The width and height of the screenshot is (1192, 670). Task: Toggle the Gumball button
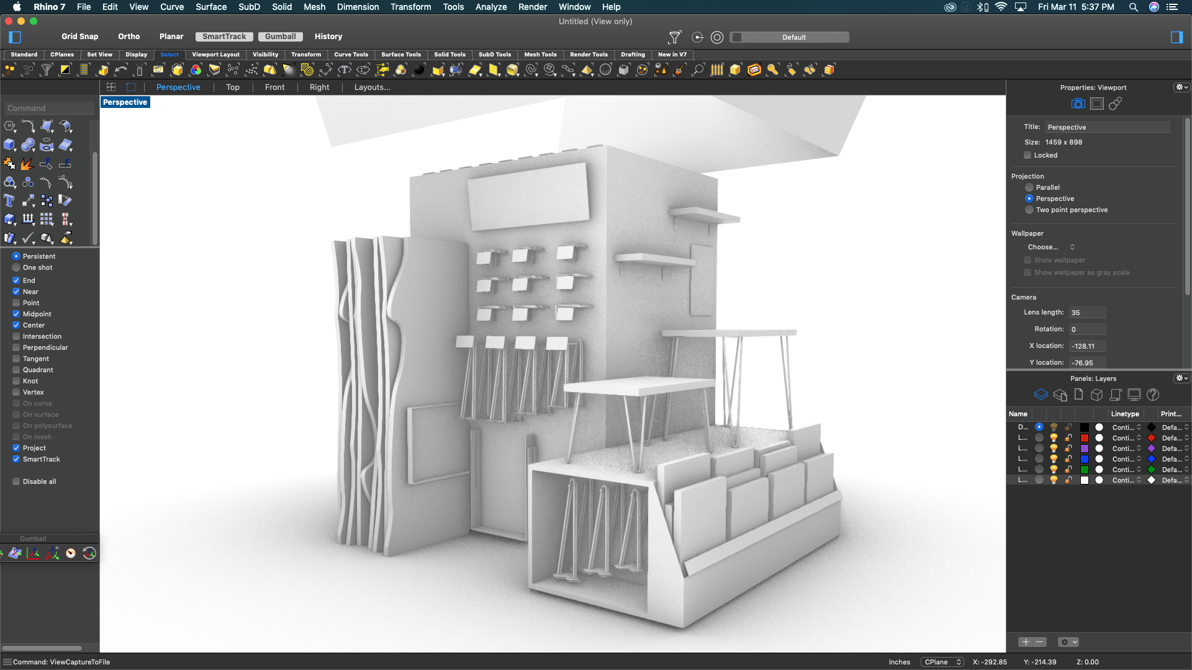coord(281,37)
